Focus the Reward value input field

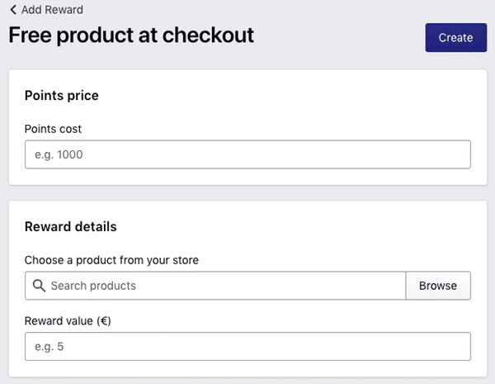[x=247, y=347]
